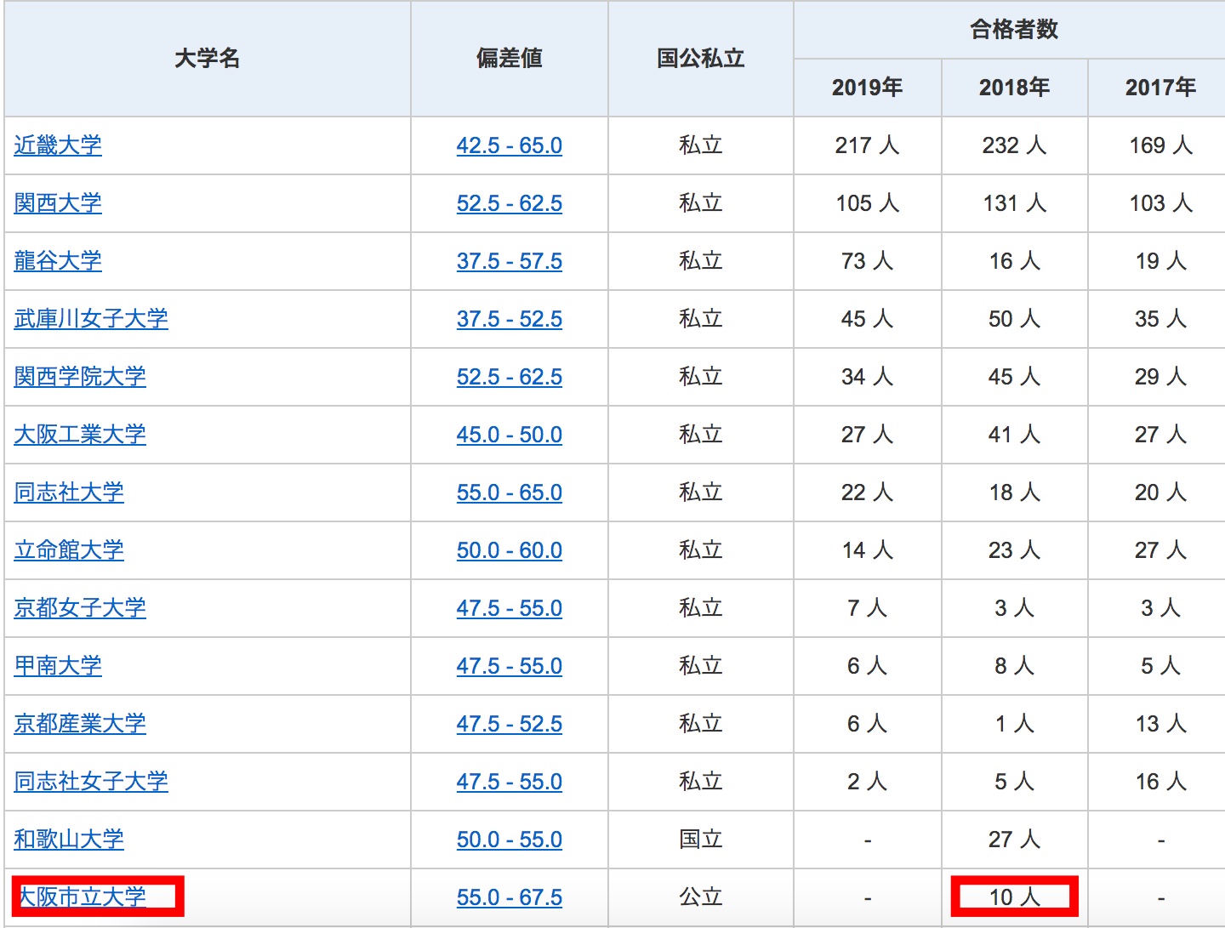The image size is (1225, 928).
Task: Select the 217 人 cell
Action: pyautogui.click(x=868, y=145)
